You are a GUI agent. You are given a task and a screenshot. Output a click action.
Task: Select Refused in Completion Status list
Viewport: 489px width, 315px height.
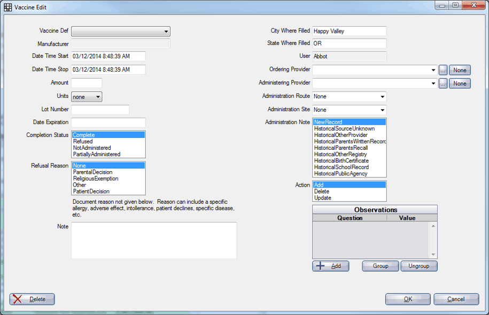tap(83, 142)
